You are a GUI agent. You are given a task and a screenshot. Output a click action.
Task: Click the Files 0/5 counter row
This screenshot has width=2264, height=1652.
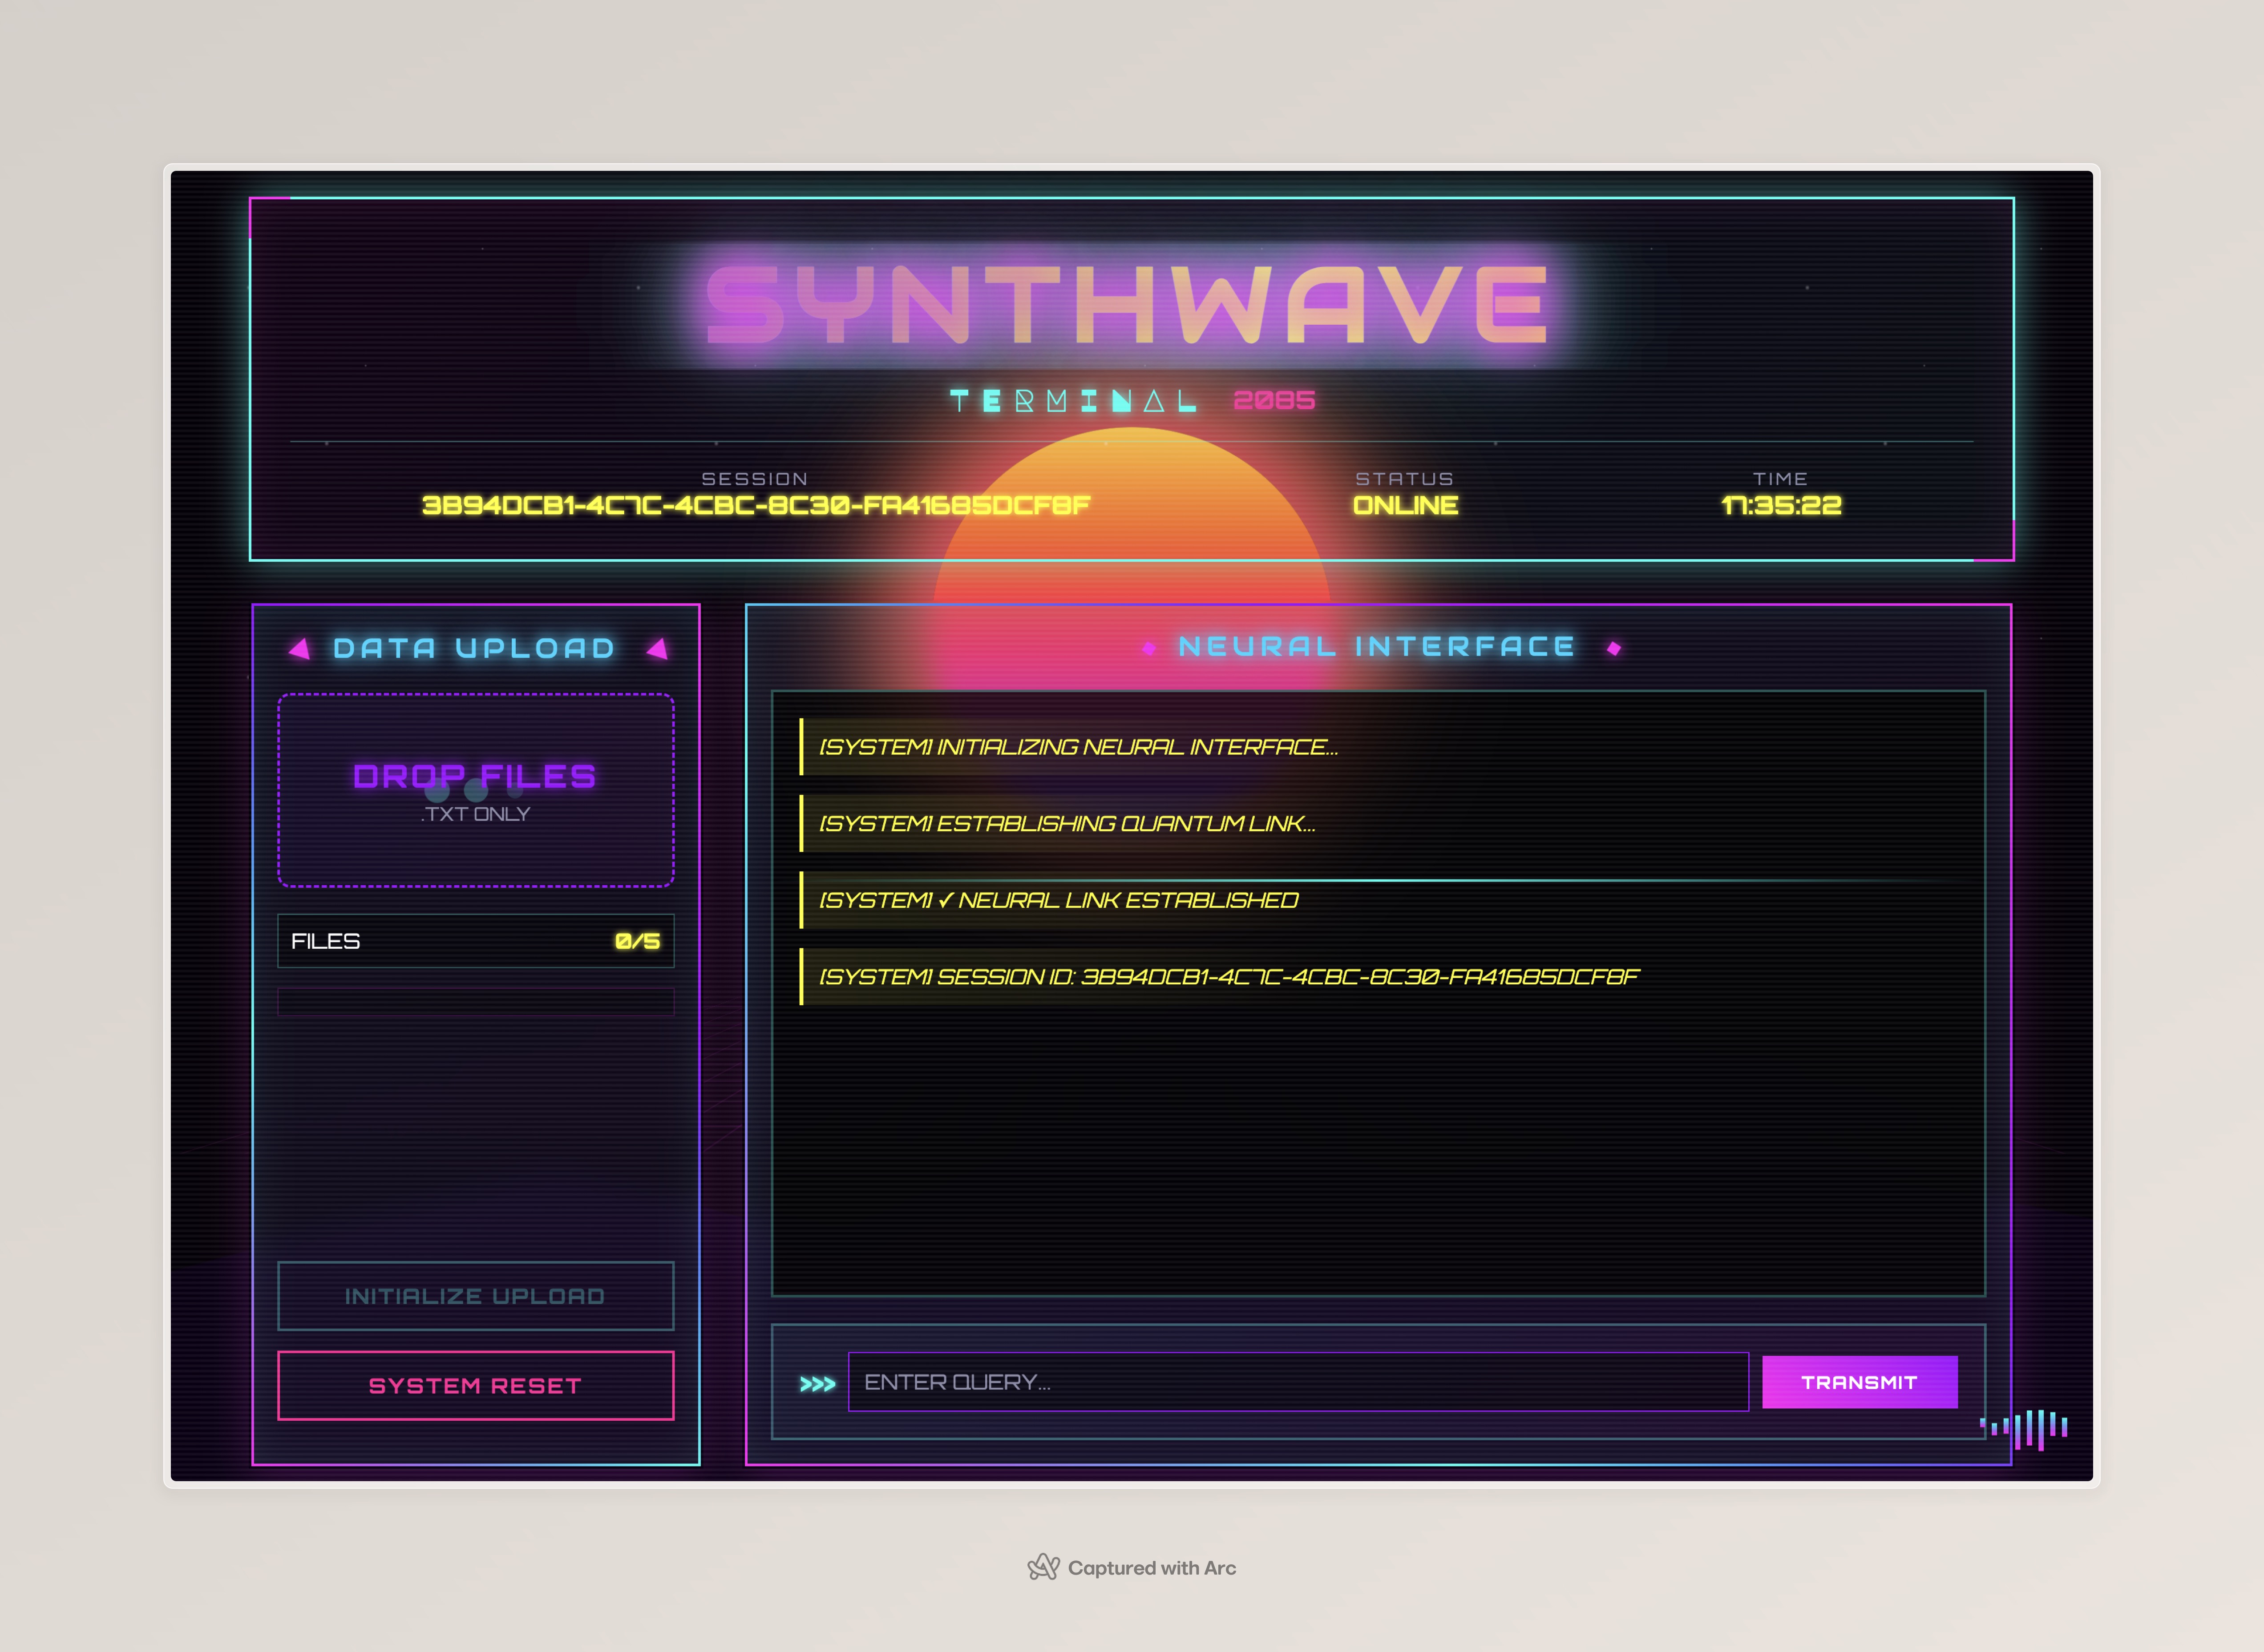click(475, 941)
